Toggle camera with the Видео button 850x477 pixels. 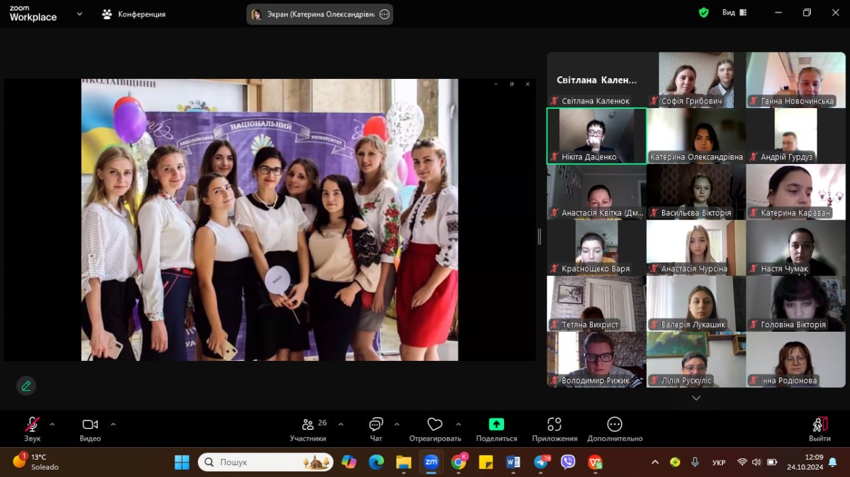(x=90, y=425)
